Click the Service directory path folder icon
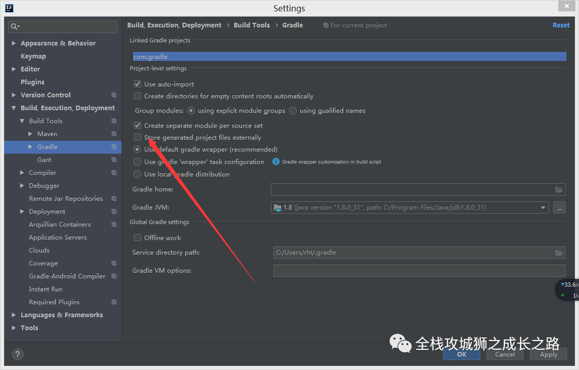Viewport: 579px width, 370px height. click(559, 253)
